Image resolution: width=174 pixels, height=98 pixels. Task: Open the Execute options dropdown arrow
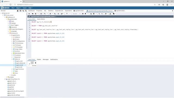point(88,14)
